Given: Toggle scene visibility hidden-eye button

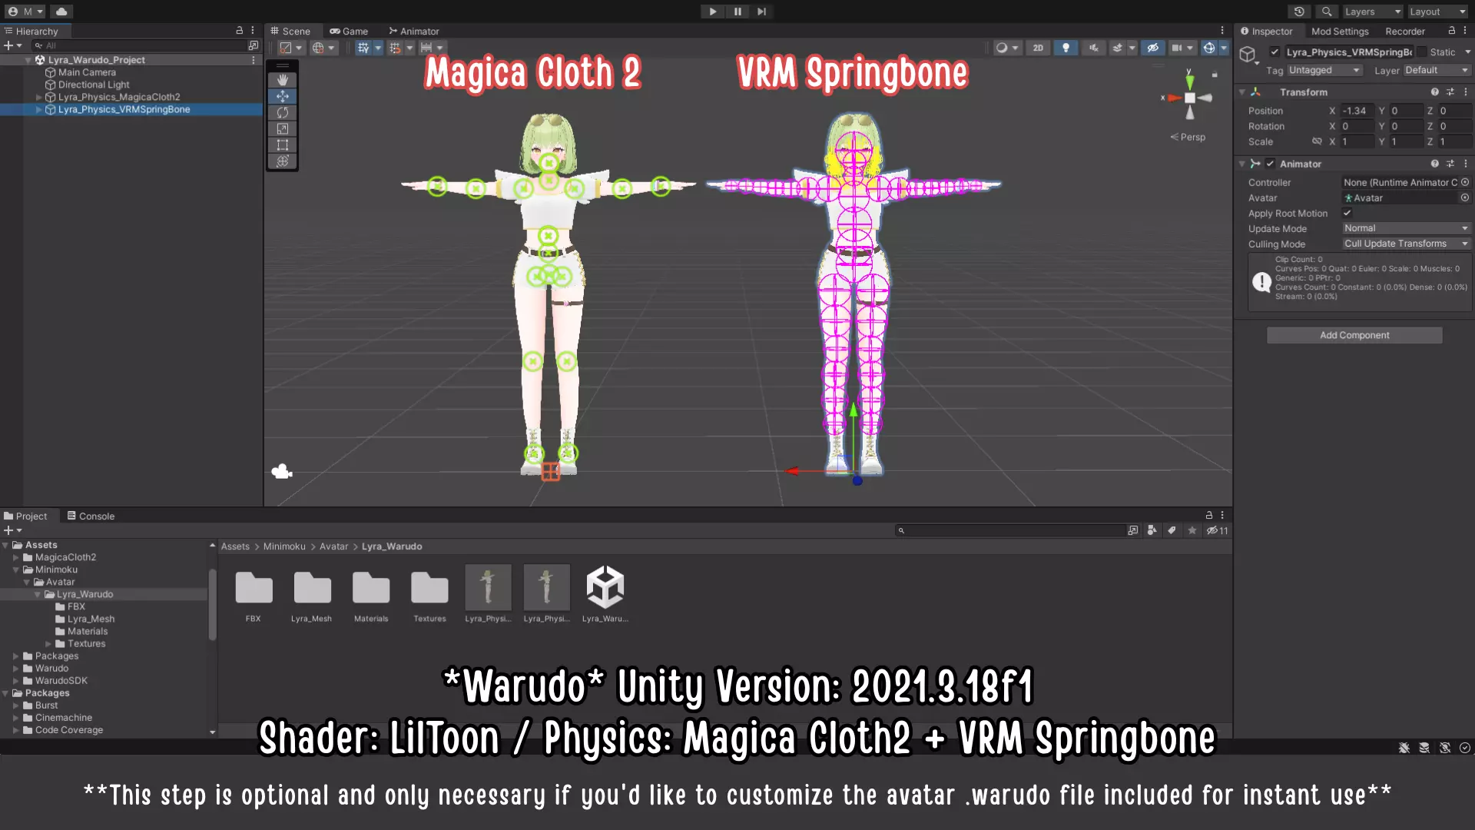Looking at the screenshot, I should click(x=1152, y=48).
